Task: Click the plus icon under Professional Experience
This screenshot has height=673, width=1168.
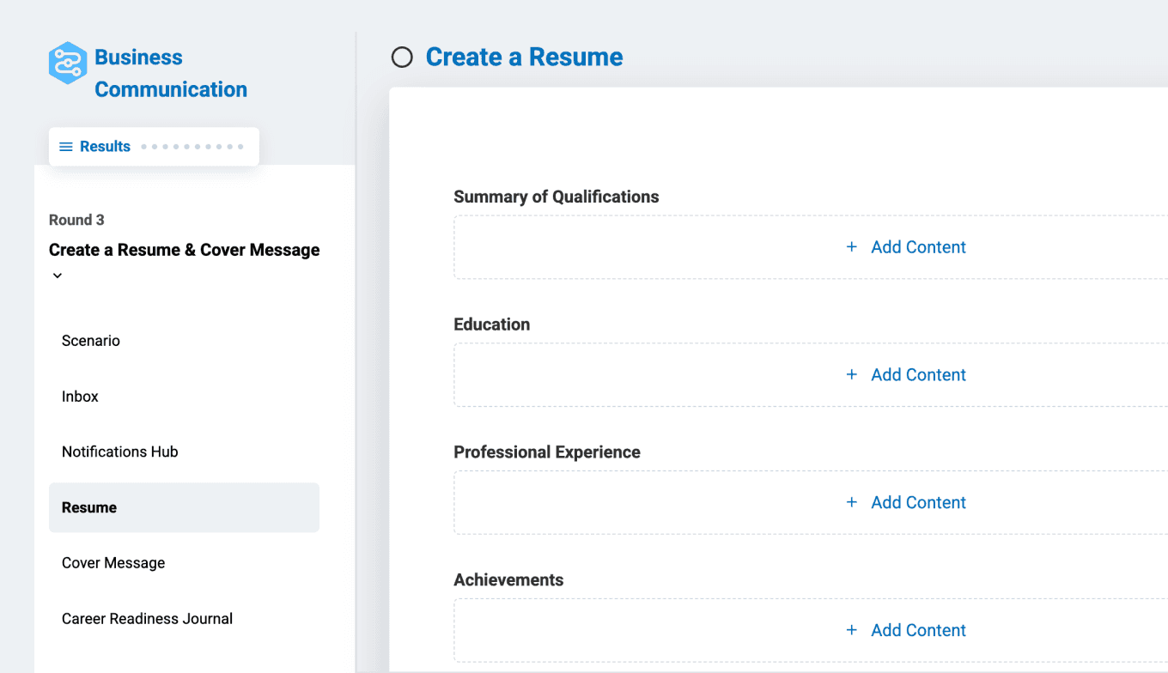Action: [851, 503]
